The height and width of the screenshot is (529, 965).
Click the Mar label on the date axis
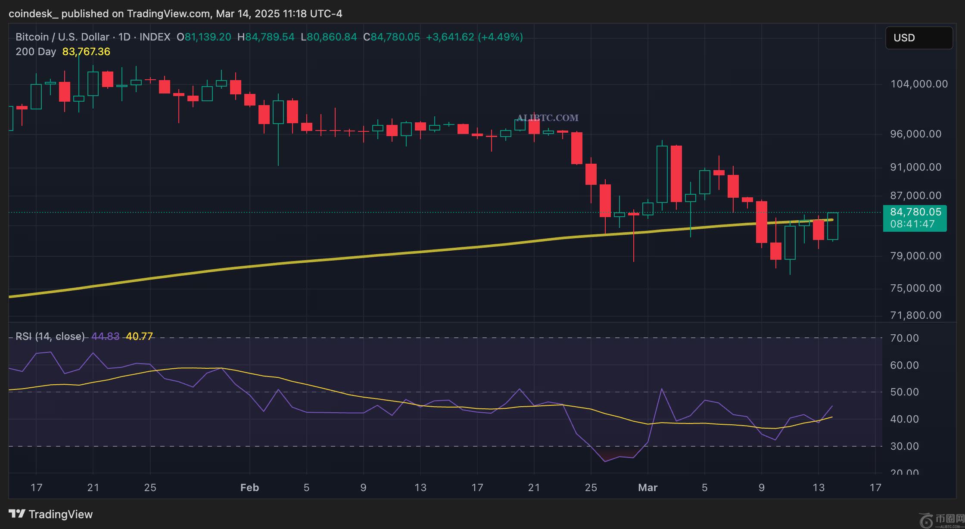click(x=647, y=488)
